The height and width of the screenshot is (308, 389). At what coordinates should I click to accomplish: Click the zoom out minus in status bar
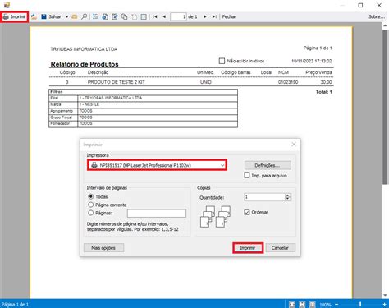pyautogui.click(x=336, y=305)
